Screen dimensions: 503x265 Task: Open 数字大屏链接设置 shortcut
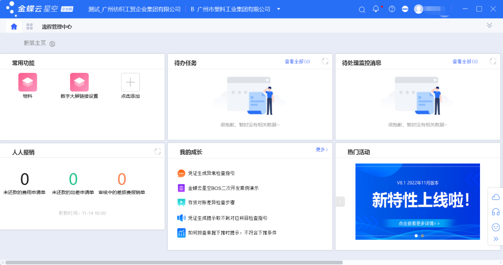pos(79,82)
